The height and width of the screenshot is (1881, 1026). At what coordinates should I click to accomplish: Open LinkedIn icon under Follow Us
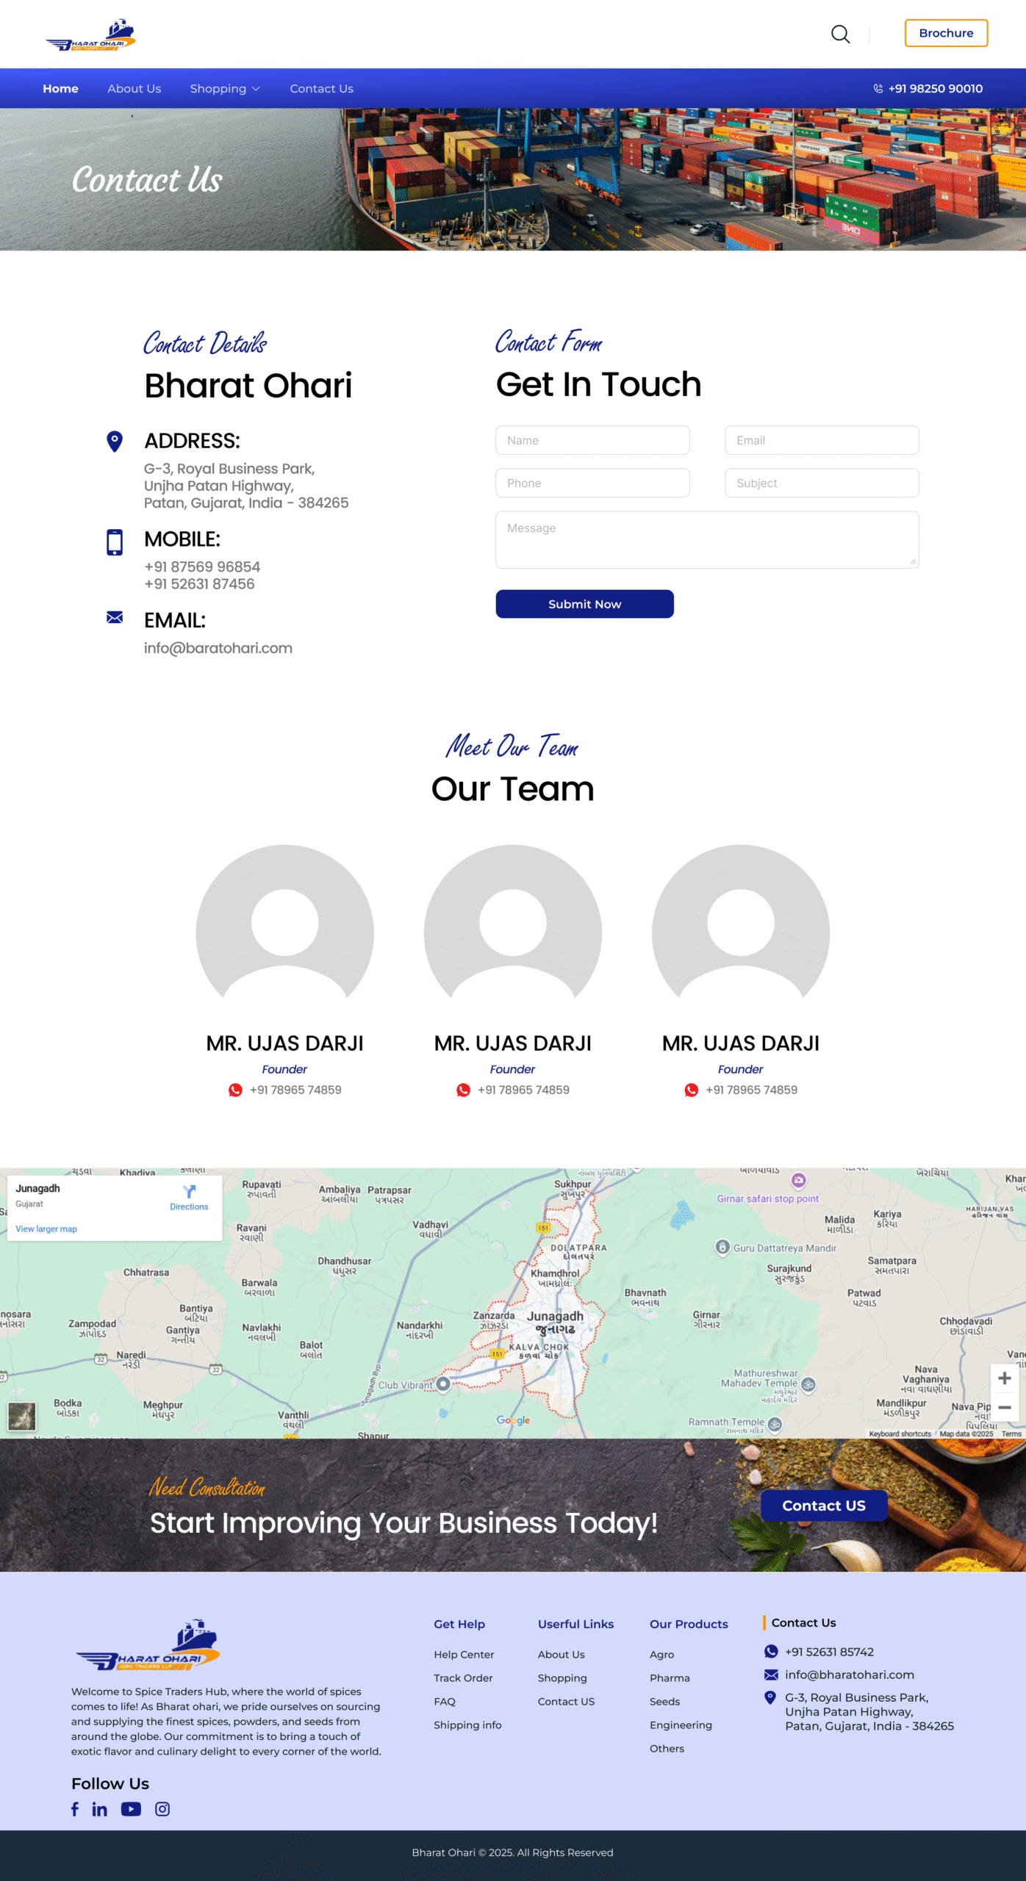coord(99,1809)
